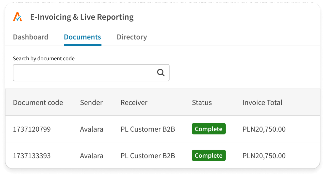Sort by the Receiver column header
This screenshot has width=325, height=176.
(134, 102)
